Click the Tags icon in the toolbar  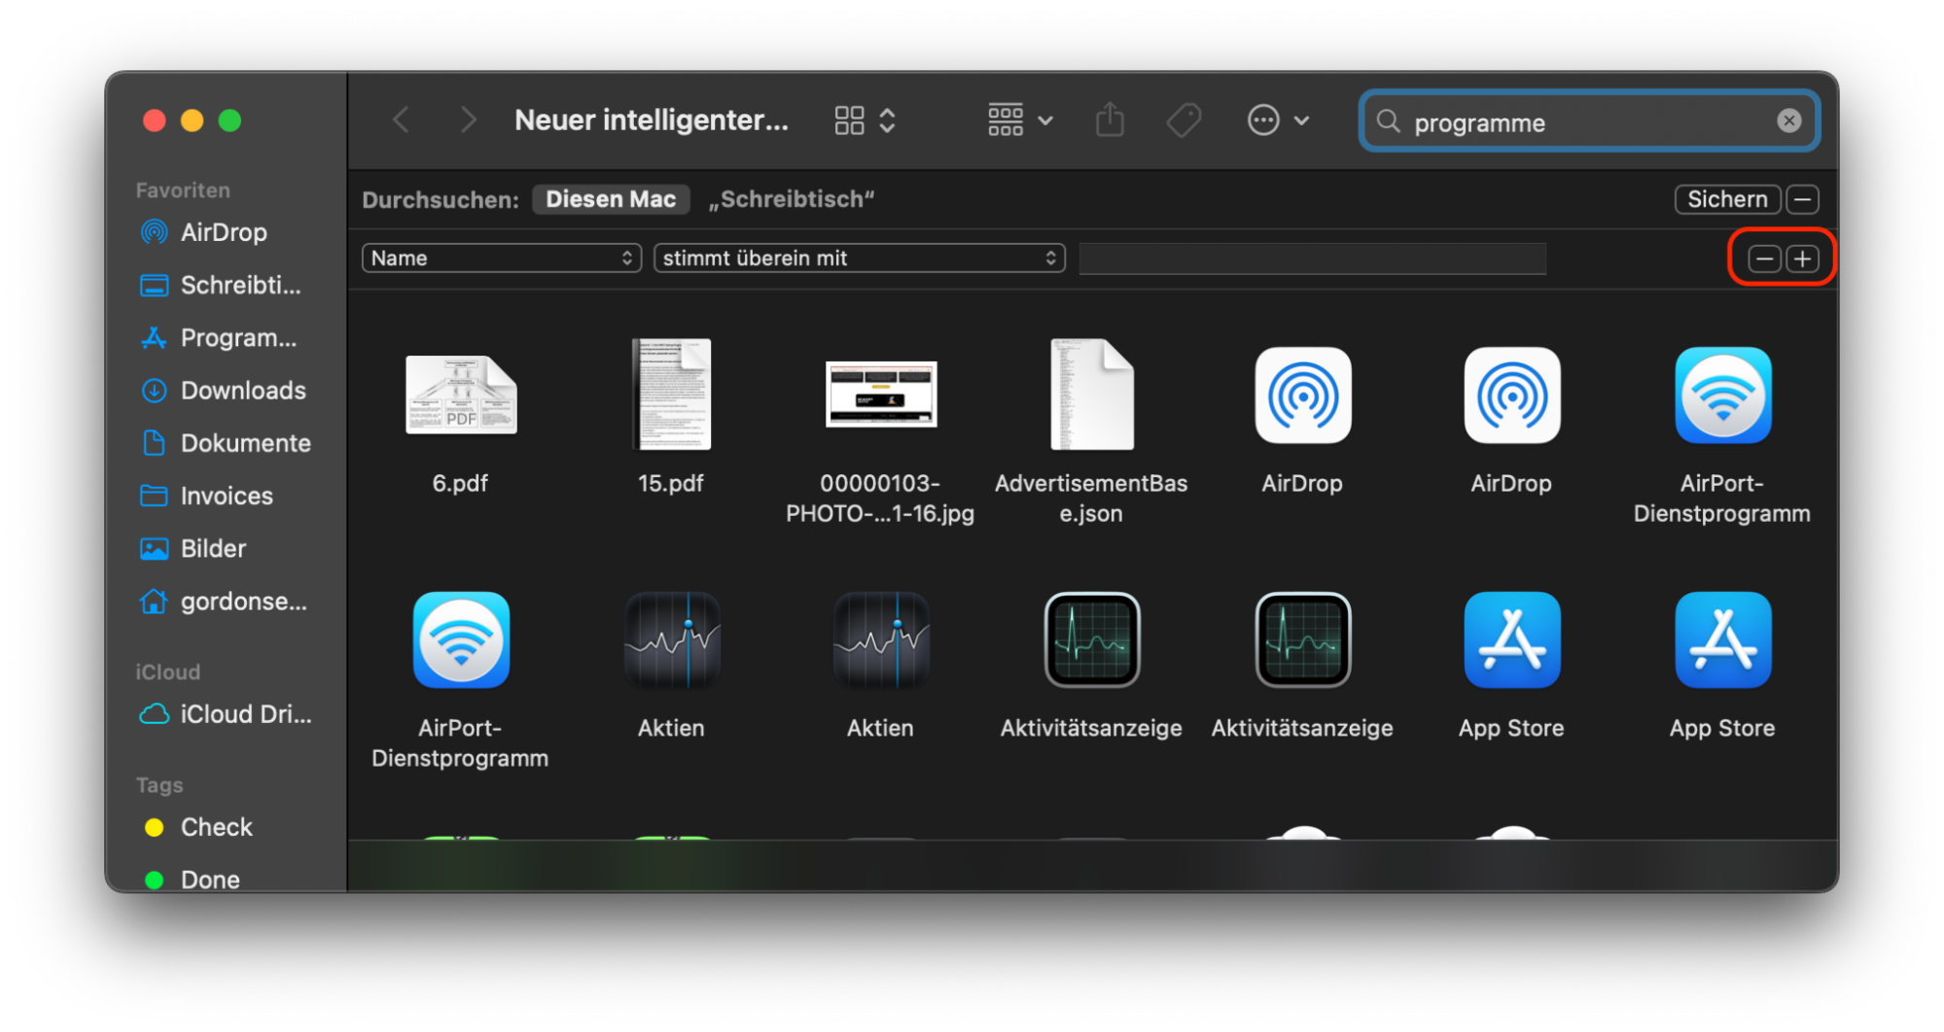click(x=1184, y=120)
